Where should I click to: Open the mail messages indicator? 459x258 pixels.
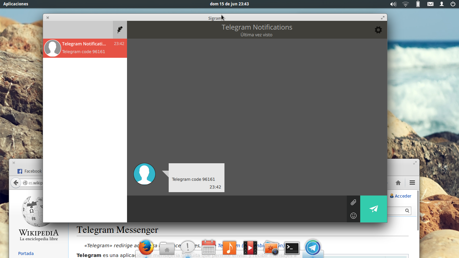point(430,4)
